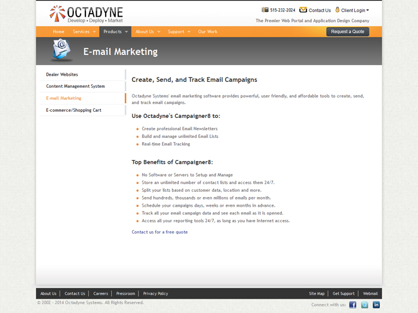Open the Our Work menu item
Screen dimensions: 418x313
(x=208, y=32)
